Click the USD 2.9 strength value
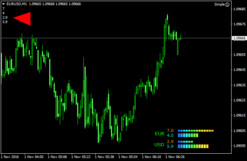247x161 pixels. click(x=170, y=142)
